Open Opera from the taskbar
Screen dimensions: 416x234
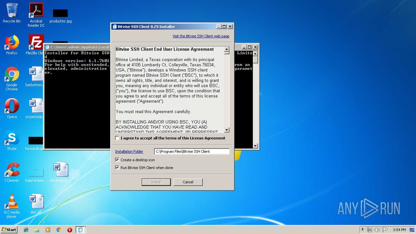point(70,230)
